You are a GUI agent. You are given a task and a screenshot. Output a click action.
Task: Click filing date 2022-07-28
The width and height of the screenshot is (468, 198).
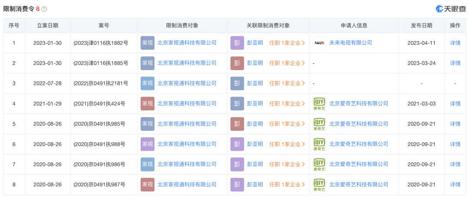coord(48,83)
